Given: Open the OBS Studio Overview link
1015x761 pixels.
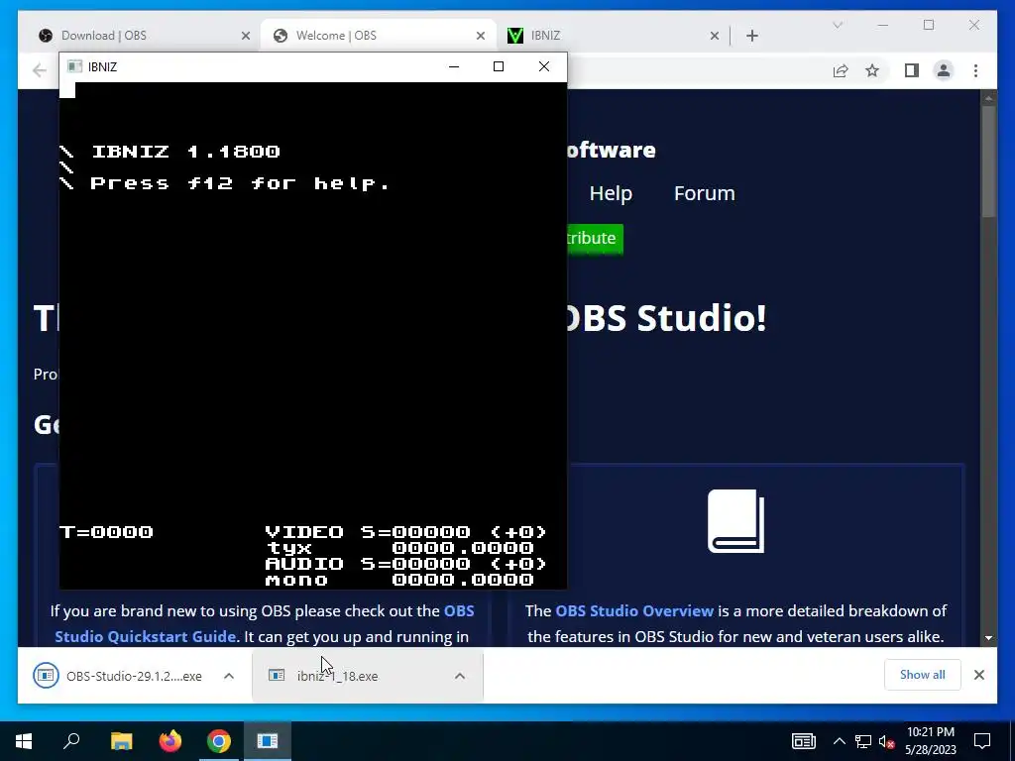Looking at the screenshot, I should point(634,610).
